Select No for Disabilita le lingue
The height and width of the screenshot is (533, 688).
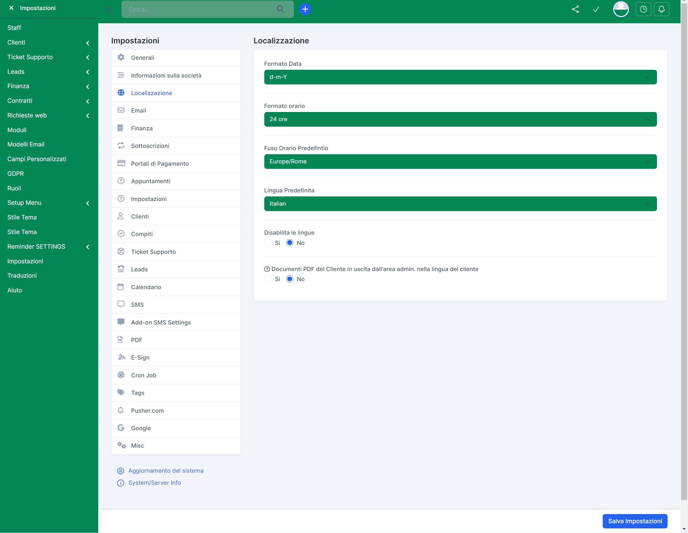[x=290, y=243]
